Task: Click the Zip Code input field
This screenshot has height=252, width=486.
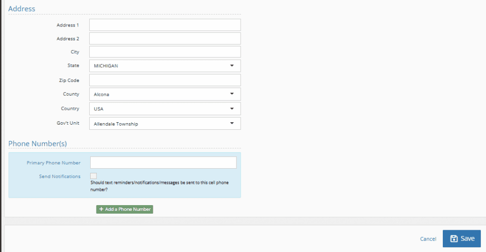Action: tap(165, 80)
